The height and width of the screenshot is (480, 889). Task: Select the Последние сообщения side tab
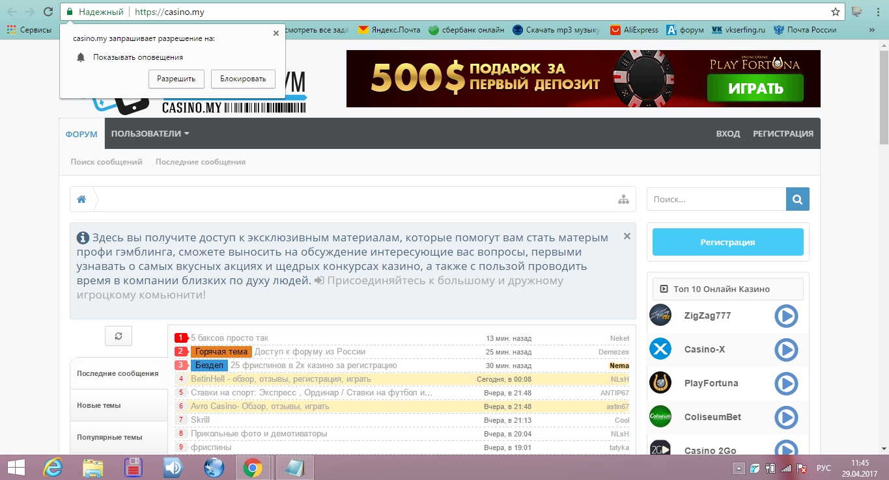[119, 373]
